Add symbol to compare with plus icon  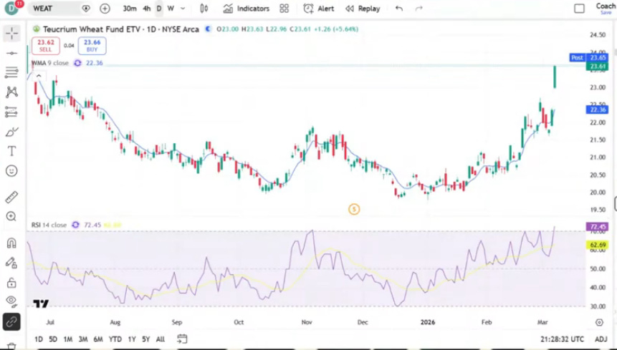pyautogui.click(x=105, y=9)
